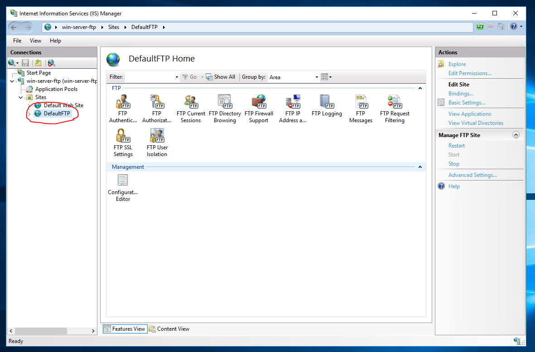Image resolution: width=535 pixels, height=352 pixels.
Task: Open Basic Settings link
Action: point(467,103)
